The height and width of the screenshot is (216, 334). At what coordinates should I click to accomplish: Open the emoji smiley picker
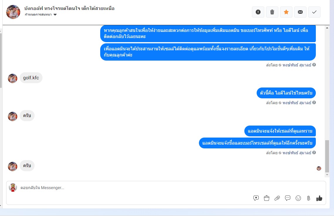(298, 198)
